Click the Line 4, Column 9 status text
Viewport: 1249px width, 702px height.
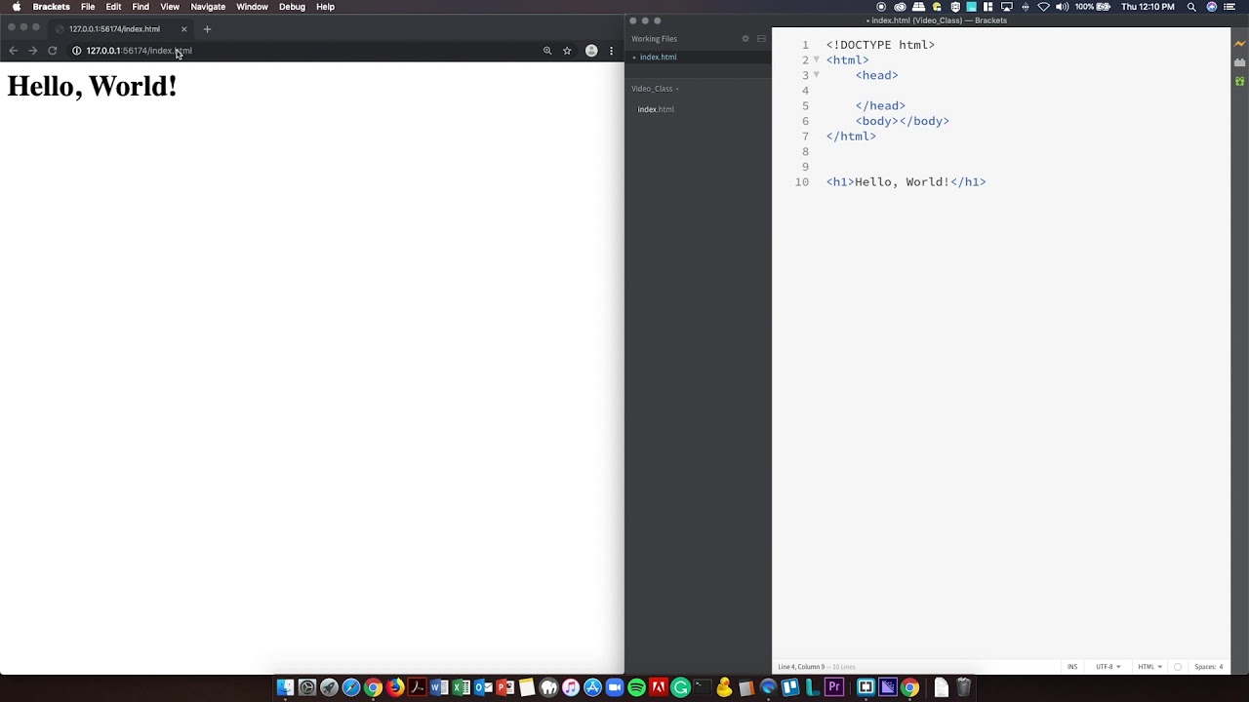(x=801, y=667)
